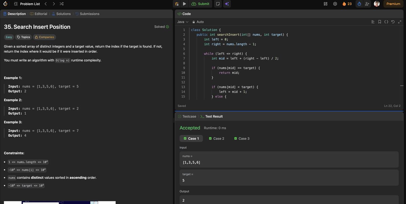Click the format code lines icon
Image resolution: width=406 pixels, height=204 pixels.
click(x=373, y=22)
